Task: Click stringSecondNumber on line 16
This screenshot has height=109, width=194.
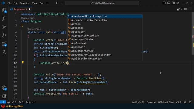Action: pyautogui.click(x=58, y=78)
